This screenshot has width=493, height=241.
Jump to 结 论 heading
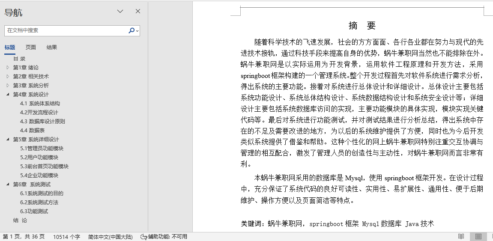(20, 220)
